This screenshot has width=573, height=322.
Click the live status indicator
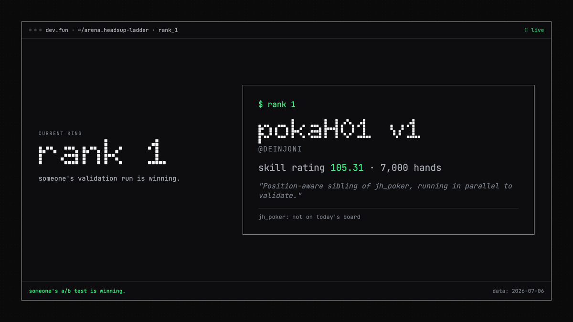(x=534, y=30)
